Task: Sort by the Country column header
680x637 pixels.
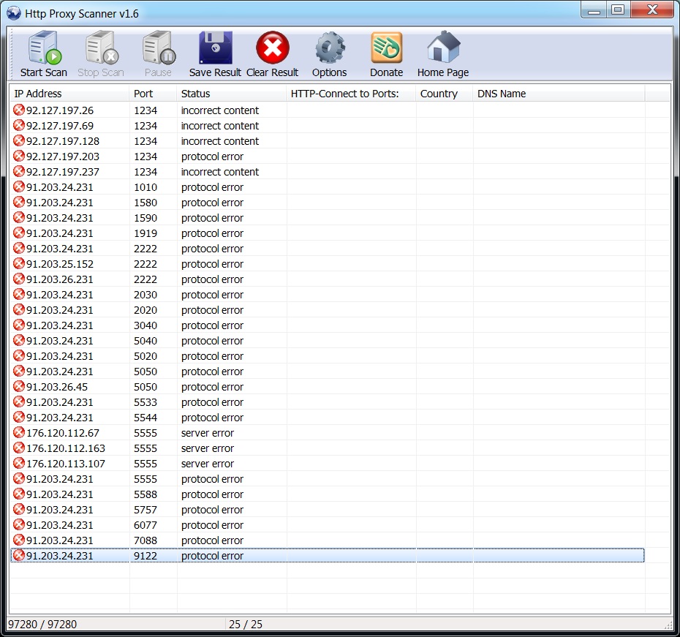Action: [444, 94]
